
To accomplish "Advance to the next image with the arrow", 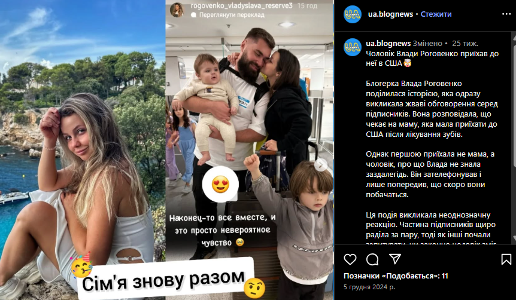I will pyautogui.click(x=320, y=164).
